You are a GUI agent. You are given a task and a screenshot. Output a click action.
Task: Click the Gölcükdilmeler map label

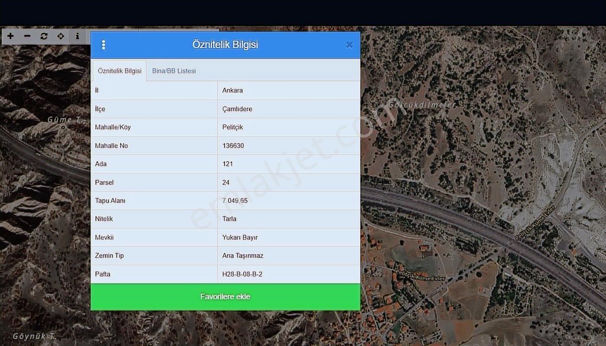(422, 105)
